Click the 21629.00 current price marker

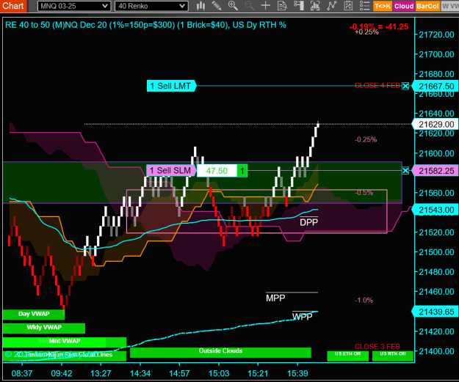pos(435,125)
